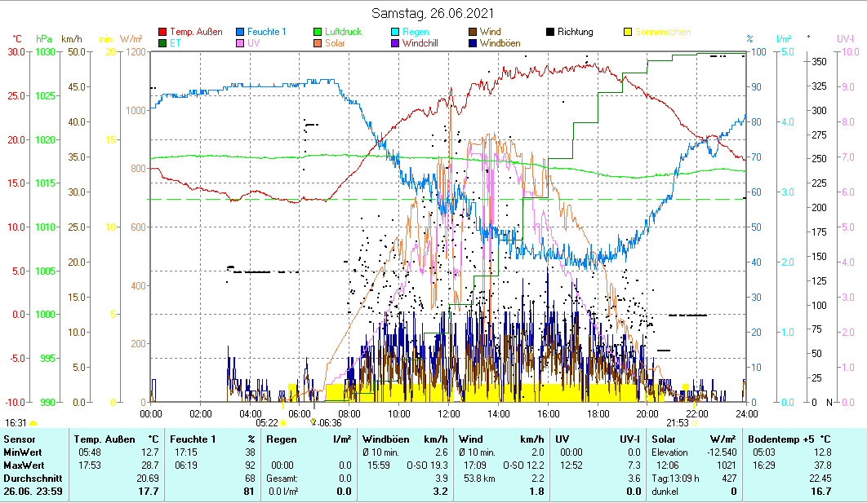Click the Bodentemp +5 °C table header

pos(789,439)
